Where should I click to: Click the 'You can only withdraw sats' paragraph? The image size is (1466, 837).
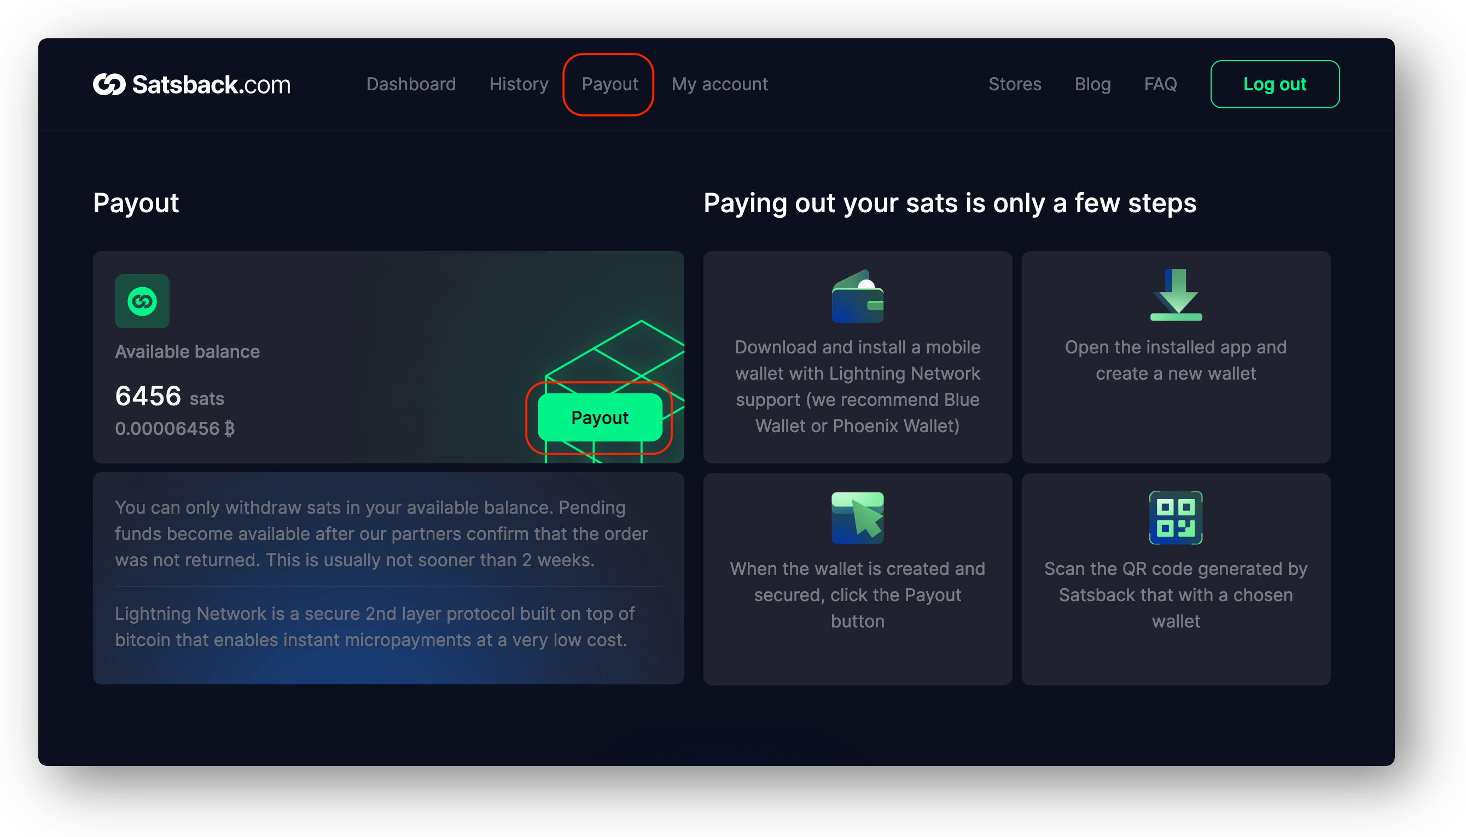tap(382, 533)
